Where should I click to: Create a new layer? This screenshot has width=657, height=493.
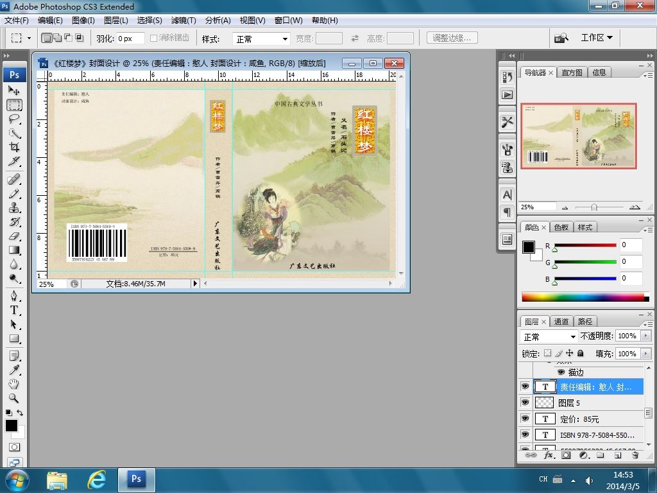618,455
